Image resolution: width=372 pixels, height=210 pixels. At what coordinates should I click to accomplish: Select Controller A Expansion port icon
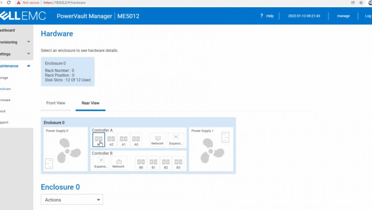click(176, 140)
